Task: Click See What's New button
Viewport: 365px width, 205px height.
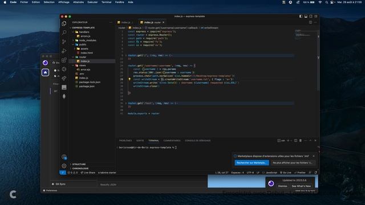Action: pyautogui.click(x=301, y=186)
